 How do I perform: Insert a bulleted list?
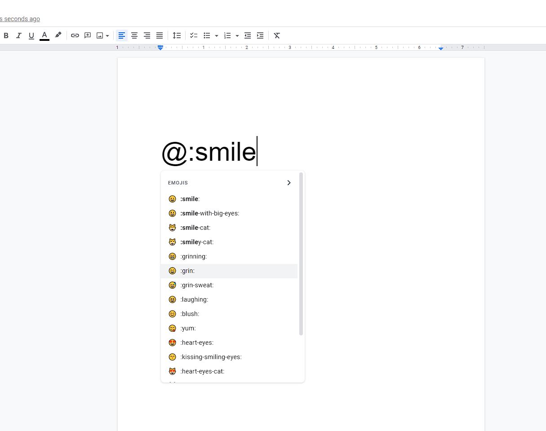click(x=207, y=35)
